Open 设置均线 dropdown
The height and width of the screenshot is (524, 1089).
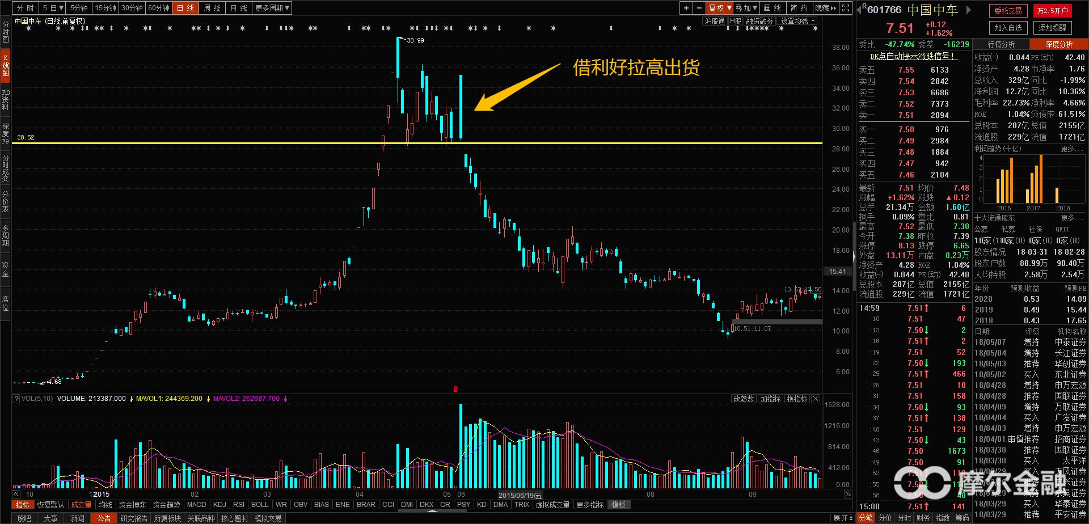(x=797, y=21)
